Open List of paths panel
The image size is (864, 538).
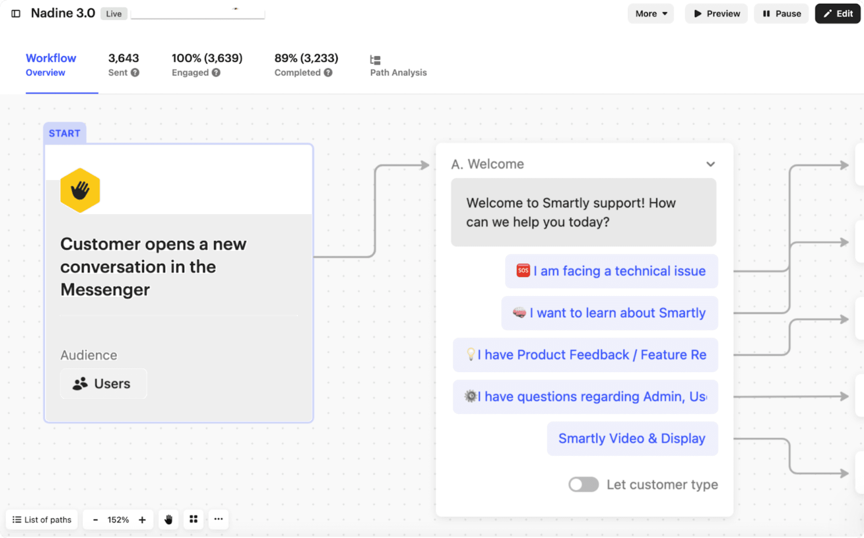click(42, 519)
